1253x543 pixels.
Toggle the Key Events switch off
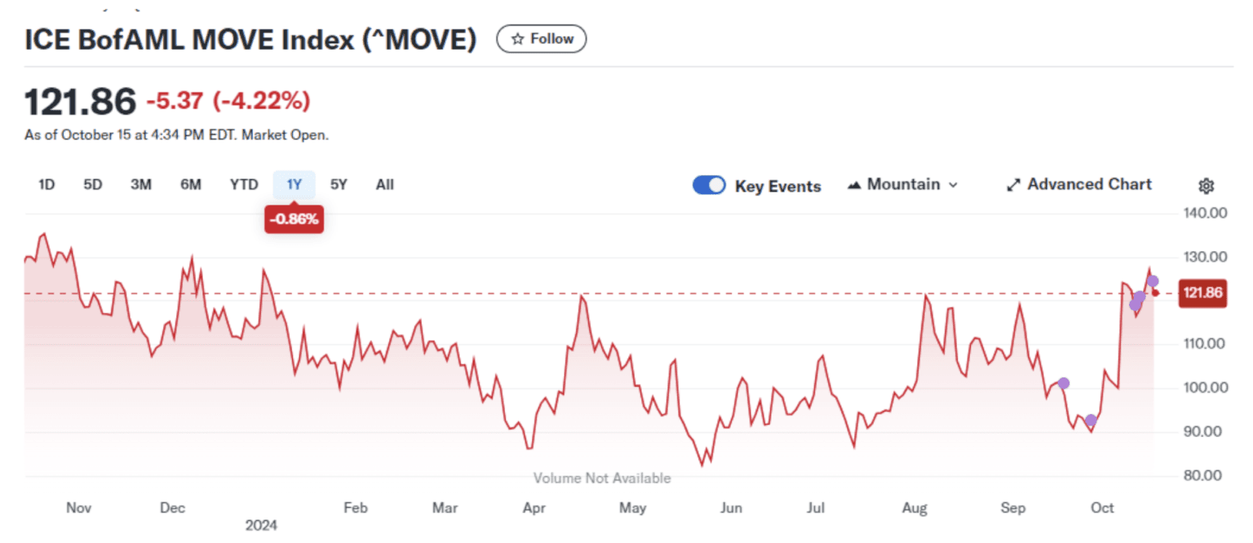(709, 185)
